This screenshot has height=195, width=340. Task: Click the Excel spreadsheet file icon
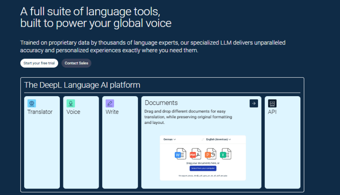click(225, 154)
